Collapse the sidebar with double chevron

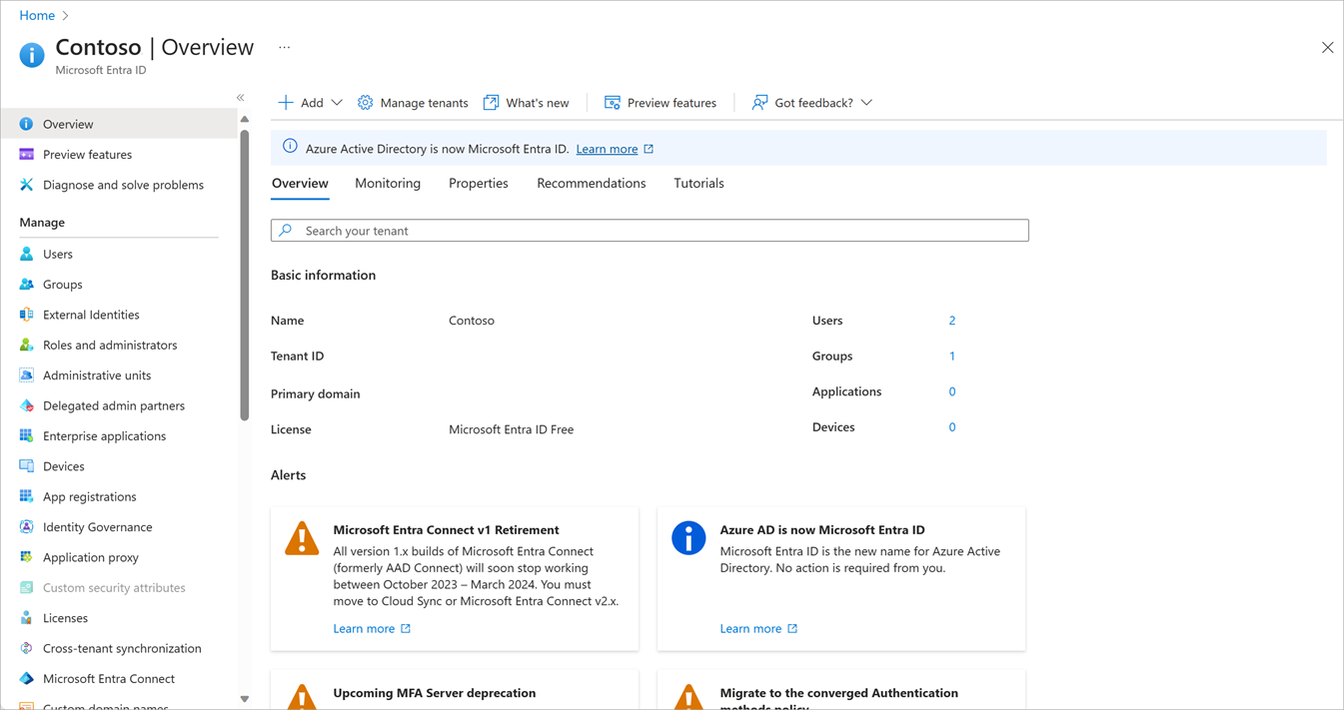click(x=241, y=98)
